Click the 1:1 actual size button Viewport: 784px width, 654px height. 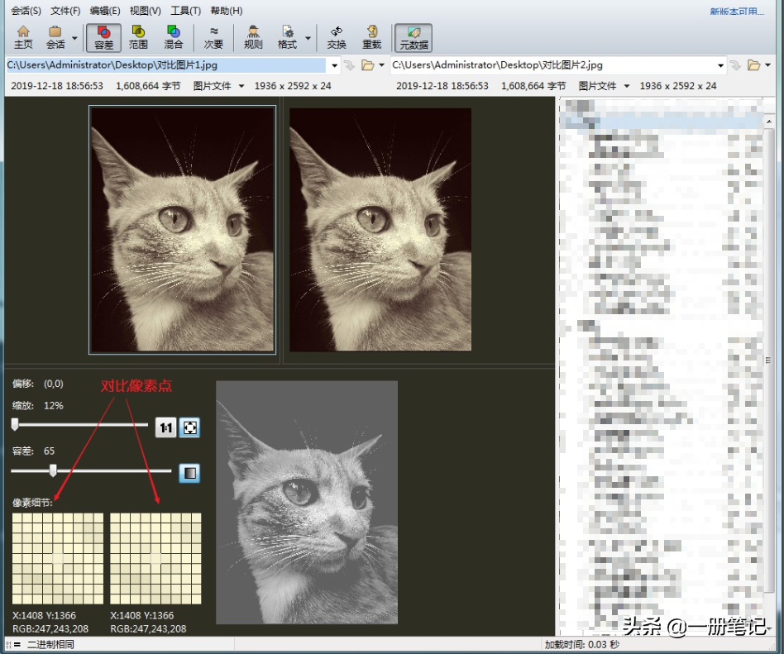point(165,427)
